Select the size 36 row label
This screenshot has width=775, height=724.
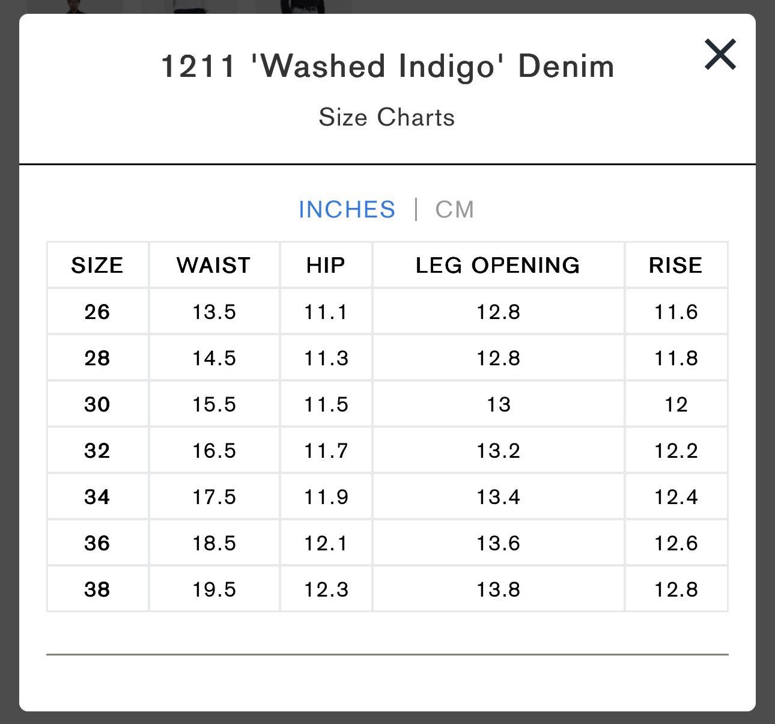(x=97, y=543)
